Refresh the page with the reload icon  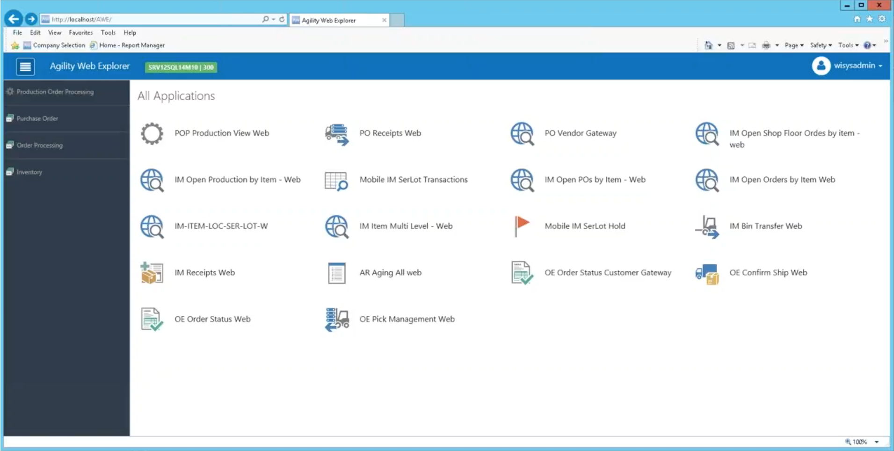point(282,19)
